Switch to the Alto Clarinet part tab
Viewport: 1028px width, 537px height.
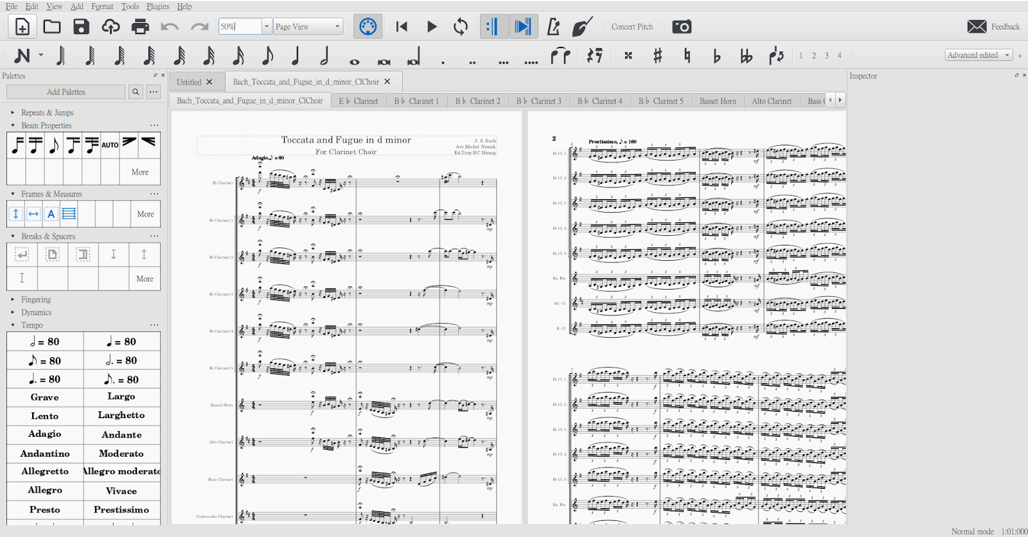(772, 101)
